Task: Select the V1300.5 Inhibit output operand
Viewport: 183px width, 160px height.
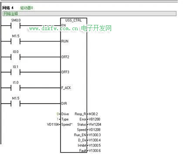Action: tap(95, 146)
